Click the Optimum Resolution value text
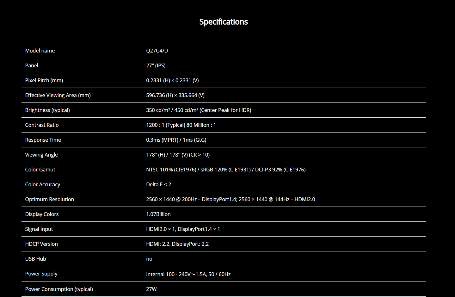The height and width of the screenshot is (297, 455). pyautogui.click(x=230, y=199)
